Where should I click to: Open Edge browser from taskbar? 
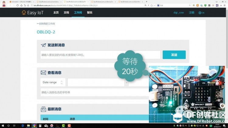(23, 126)
